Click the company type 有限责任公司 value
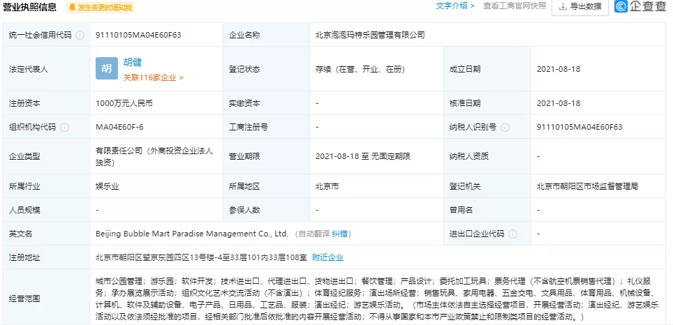 click(154, 157)
